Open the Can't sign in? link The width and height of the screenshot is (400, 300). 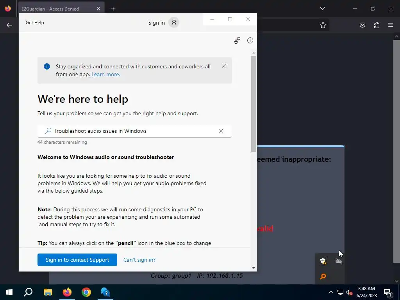point(139,260)
